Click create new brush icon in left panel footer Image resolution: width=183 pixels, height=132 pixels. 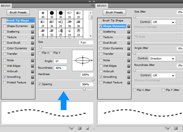pos(87,128)
